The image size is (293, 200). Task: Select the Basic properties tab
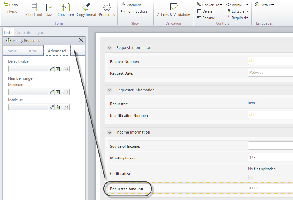[12, 51]
